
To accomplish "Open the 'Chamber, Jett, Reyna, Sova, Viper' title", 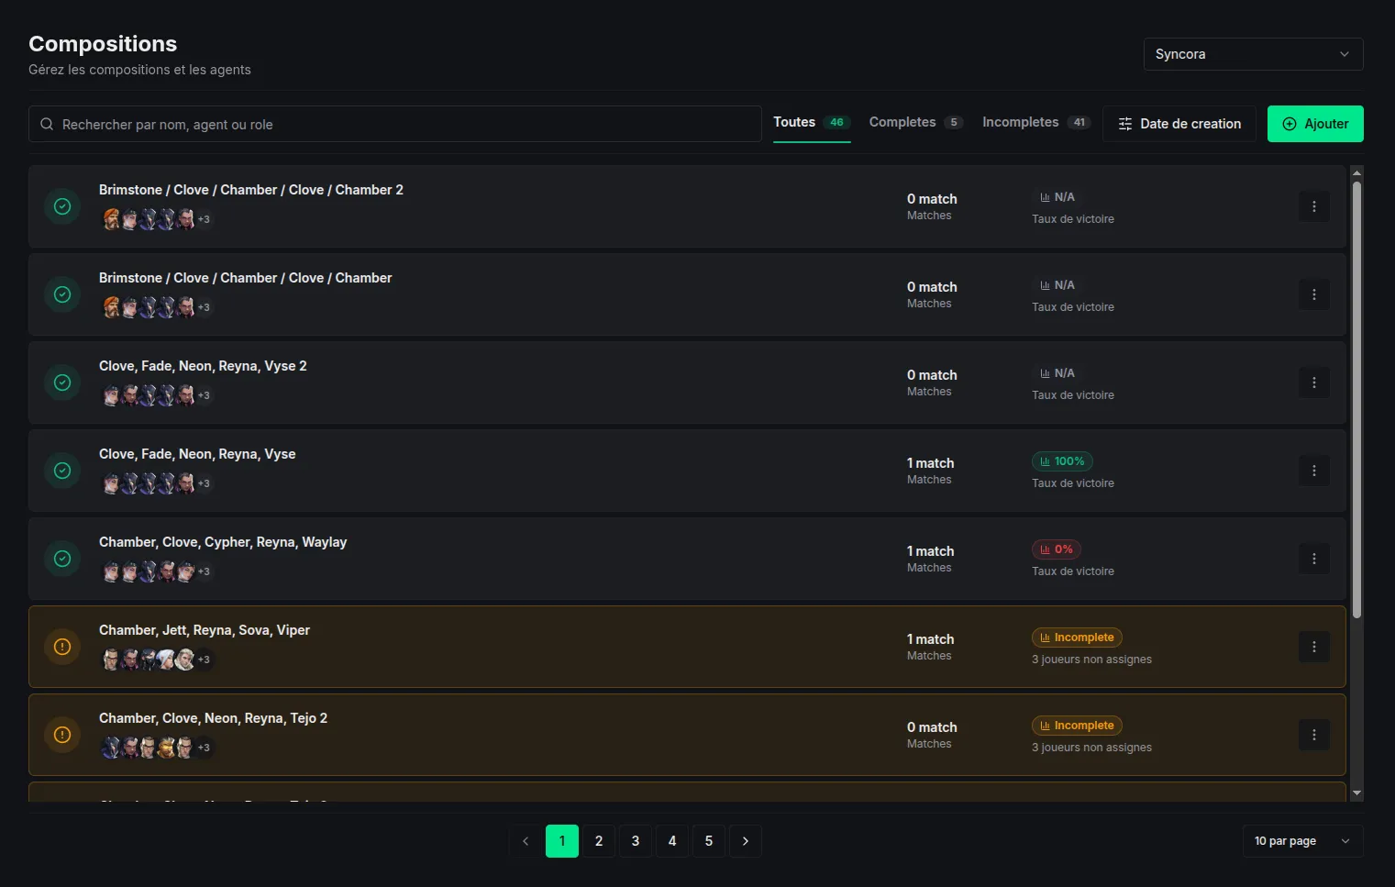I will 205,630.
